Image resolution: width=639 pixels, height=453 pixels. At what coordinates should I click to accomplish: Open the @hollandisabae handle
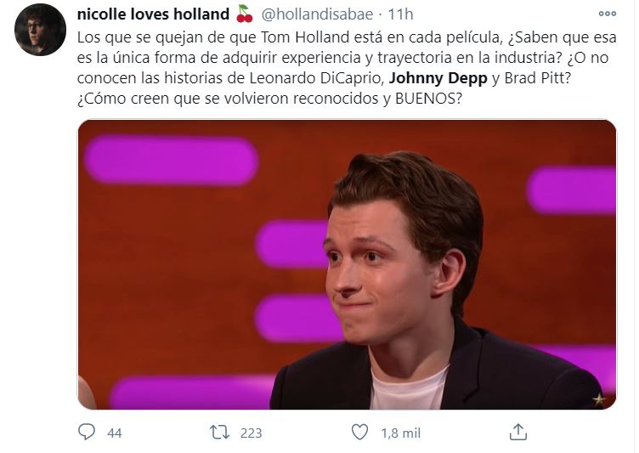click(x=317, y=14)
